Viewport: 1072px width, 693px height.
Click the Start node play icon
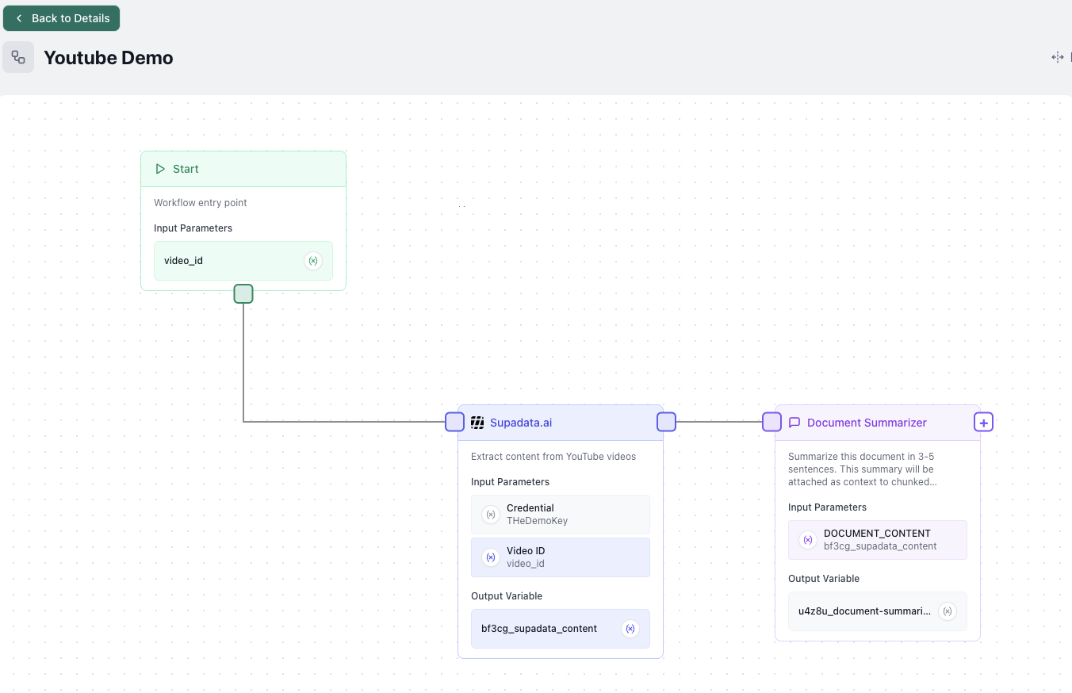160,169
